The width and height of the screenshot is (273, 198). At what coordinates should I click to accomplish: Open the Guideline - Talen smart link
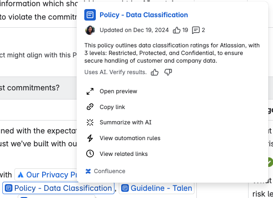157,188
